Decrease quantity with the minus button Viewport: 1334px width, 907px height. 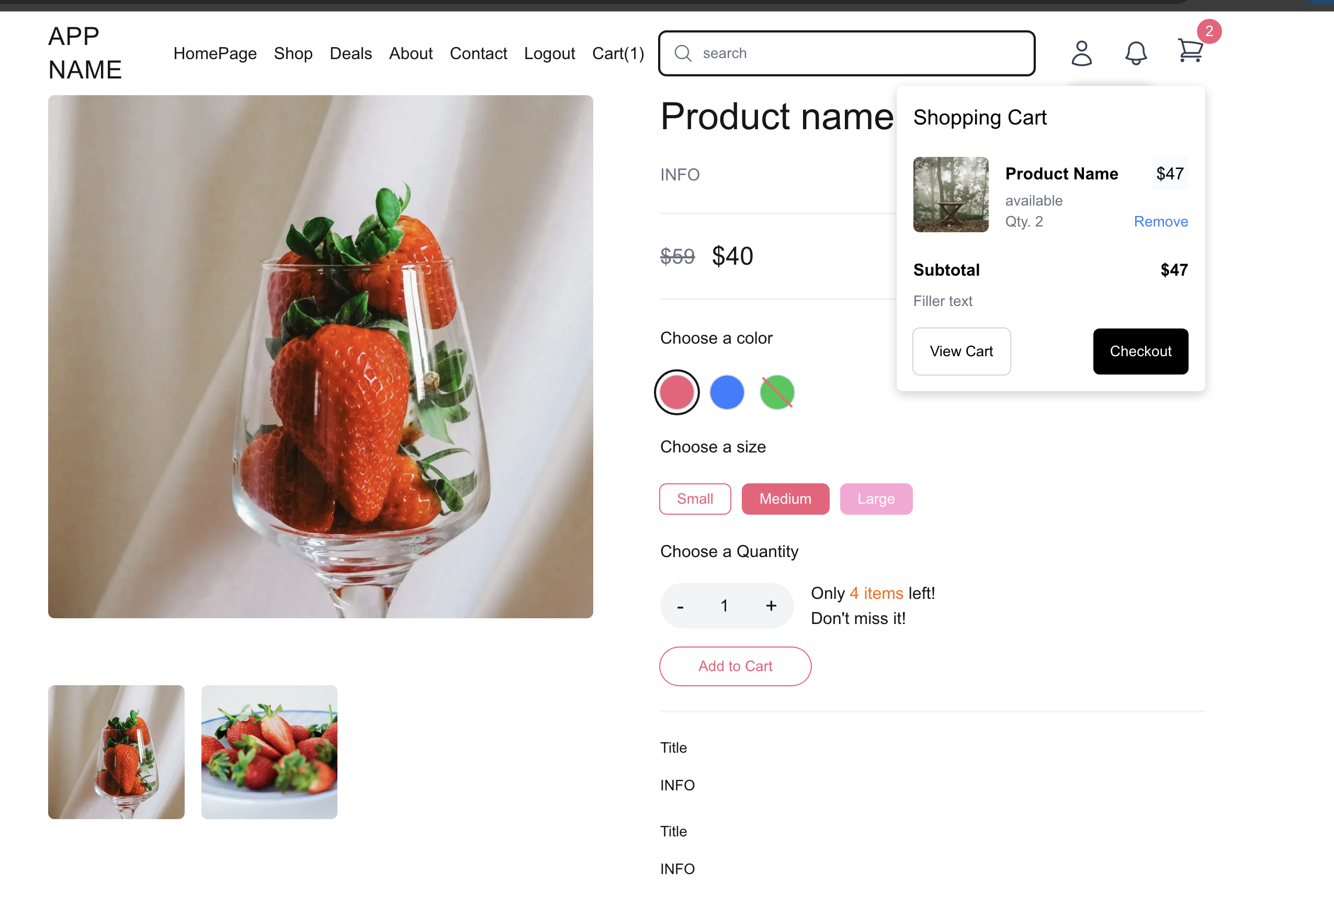pyautogui.click(x=680, y=606)
